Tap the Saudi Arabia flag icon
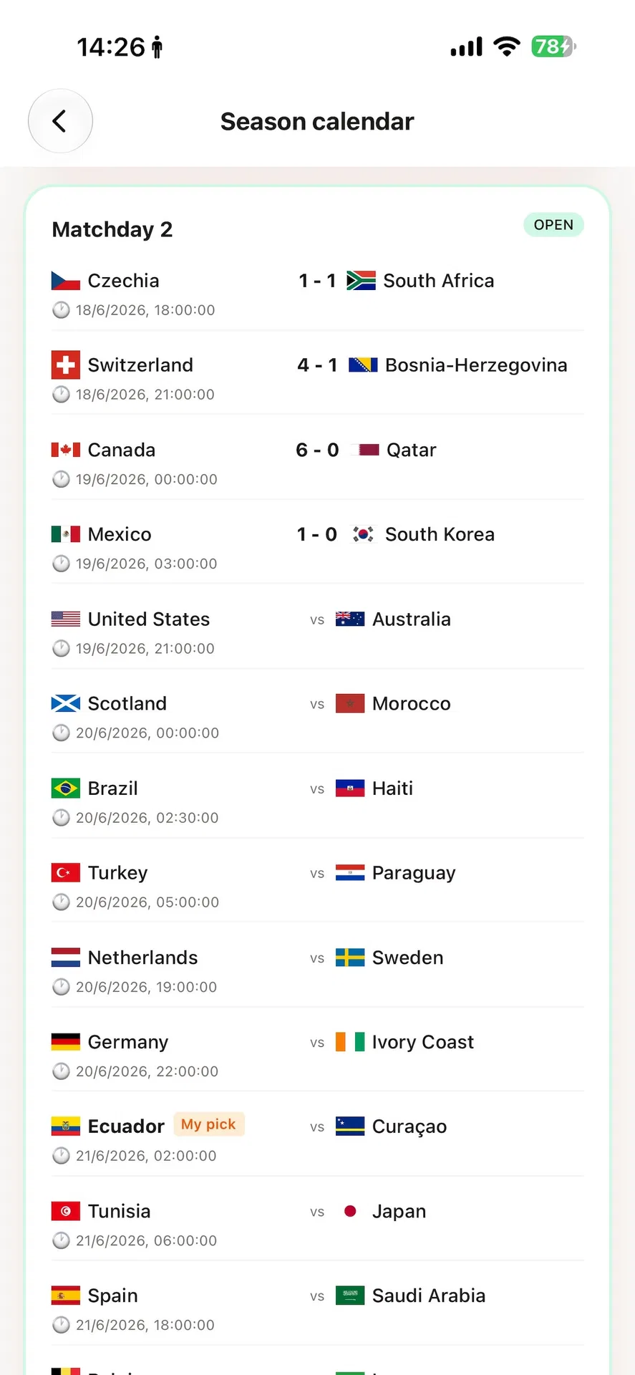Viewport: 635px width, 1375px height. point(350,1296)
